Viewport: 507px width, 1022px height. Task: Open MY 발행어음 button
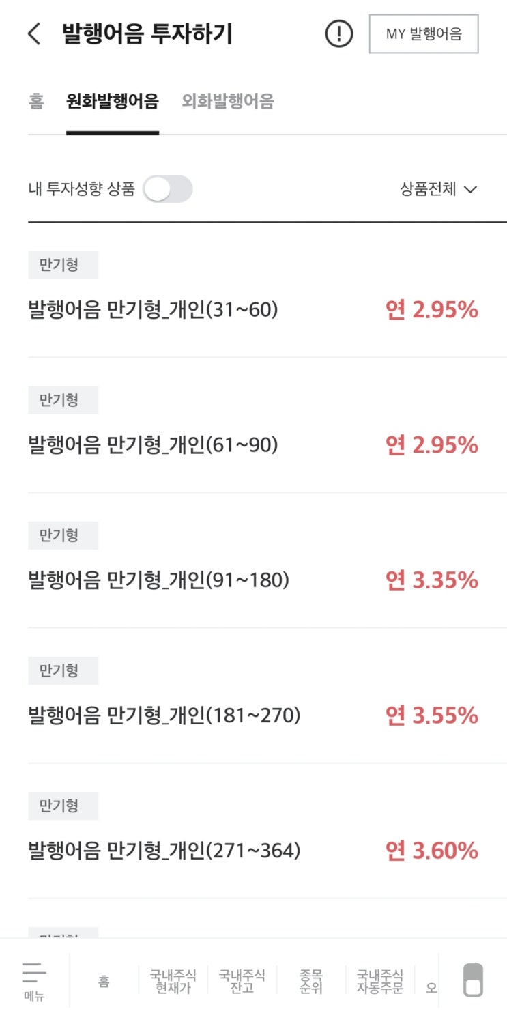pyautogui.click(x=424, y=33)
